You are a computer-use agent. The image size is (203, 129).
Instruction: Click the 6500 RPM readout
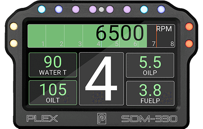pos(120,33)
